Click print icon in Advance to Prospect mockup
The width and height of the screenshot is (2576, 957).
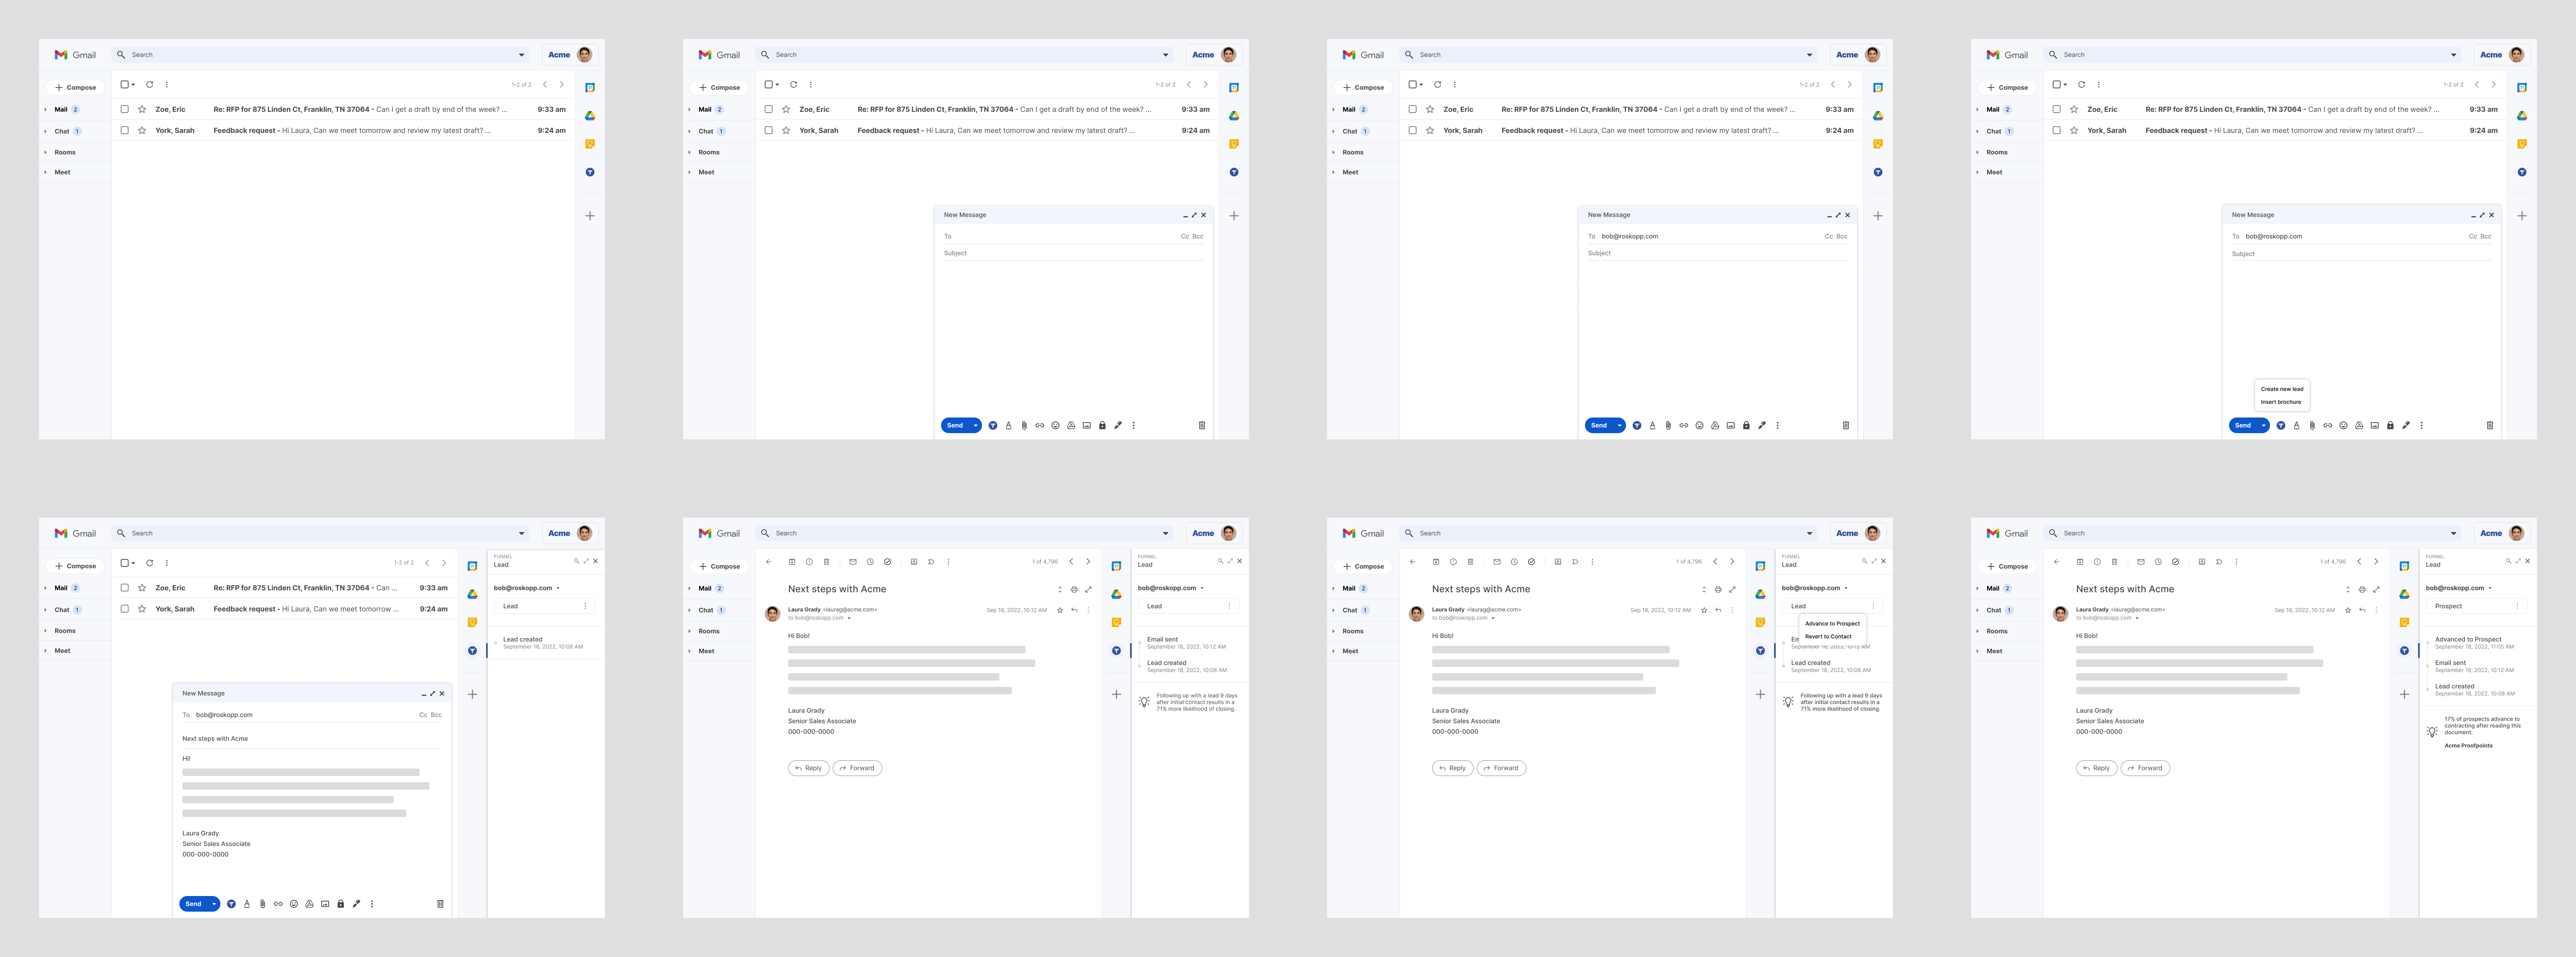click(1718, 590)
